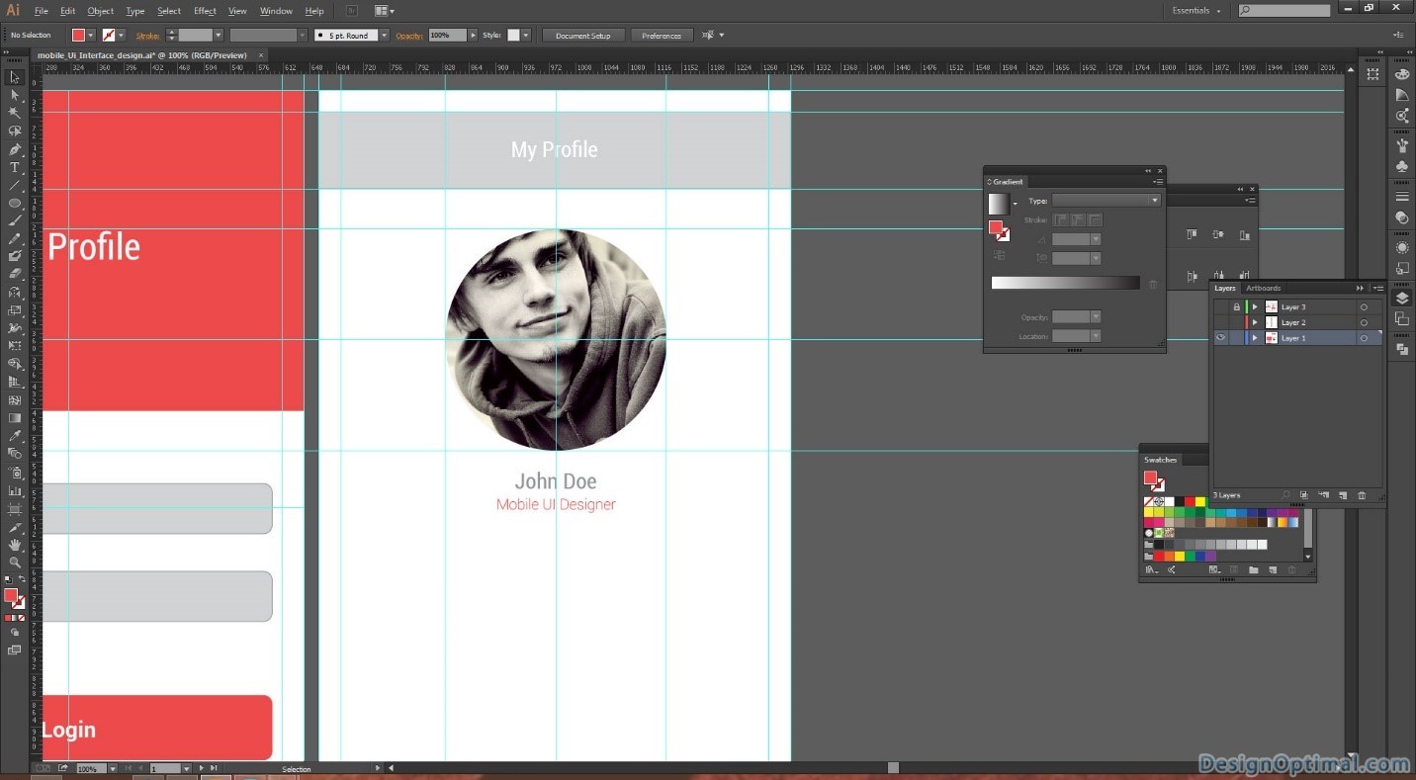Select the Swatches panel tab
Screen dimensions: 1416x780
(x=1161, y=460)
